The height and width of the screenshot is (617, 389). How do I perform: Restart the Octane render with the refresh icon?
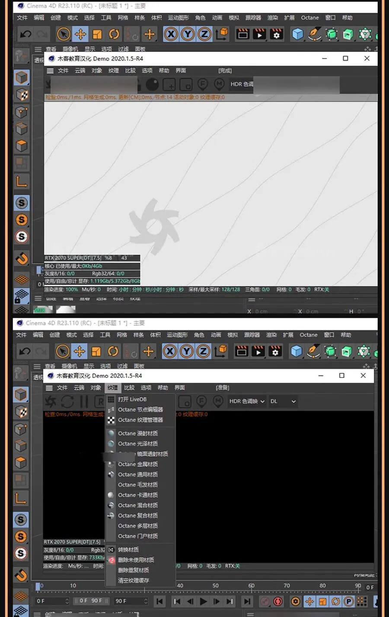click(67, 401)
